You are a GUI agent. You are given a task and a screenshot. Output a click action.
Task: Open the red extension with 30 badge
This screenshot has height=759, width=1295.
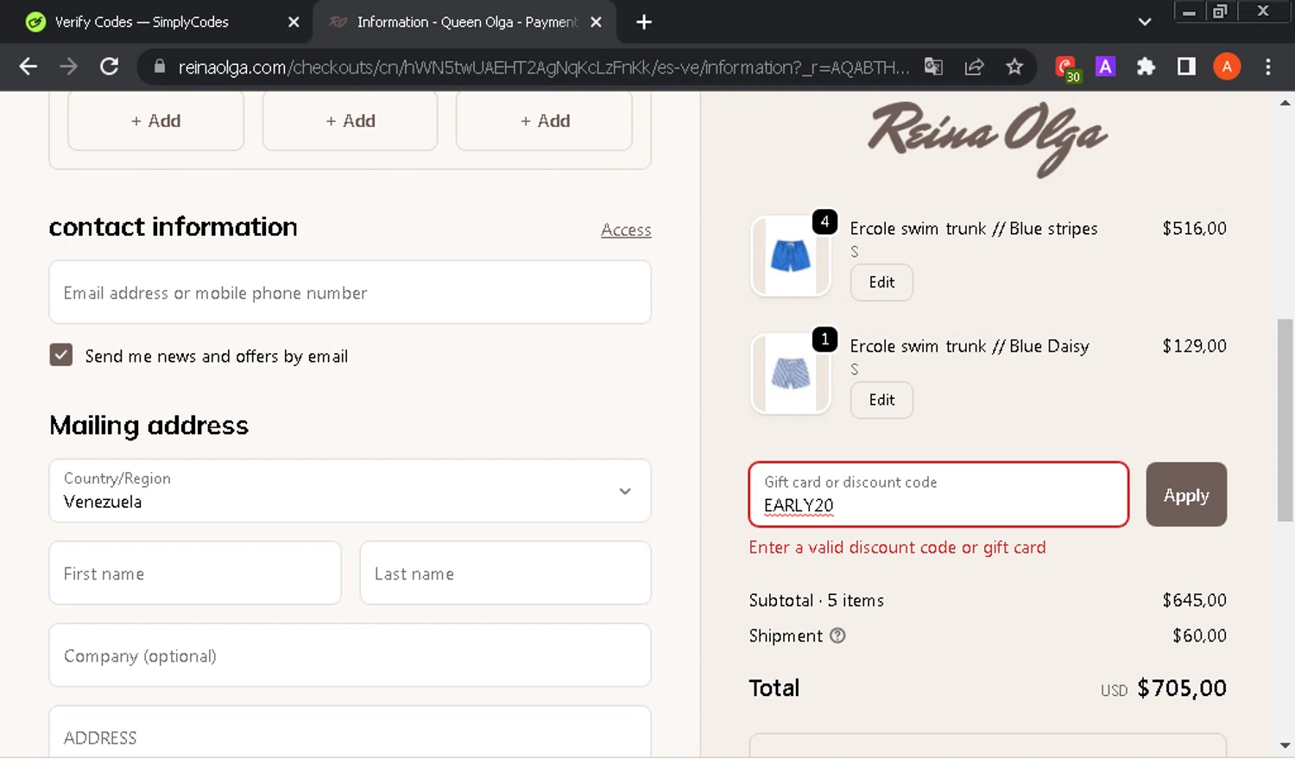pyautogui.click(x=1066, y=67)
